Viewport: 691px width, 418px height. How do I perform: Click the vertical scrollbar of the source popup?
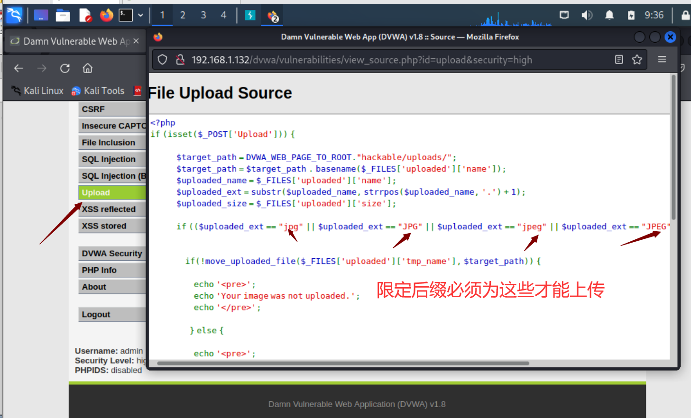point(673,147)
